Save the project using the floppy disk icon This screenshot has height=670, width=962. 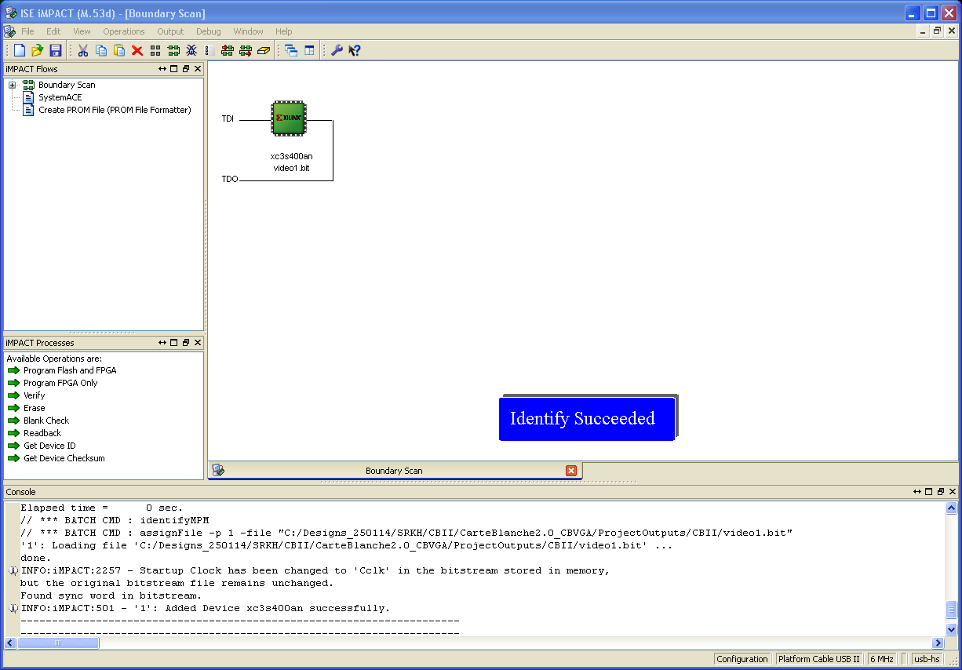(55, 50)
